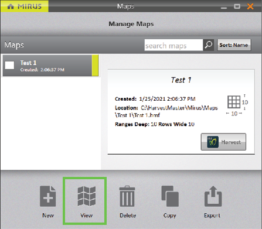Click the Location file path text
The image size is (262, 229).
click(166, 111)
